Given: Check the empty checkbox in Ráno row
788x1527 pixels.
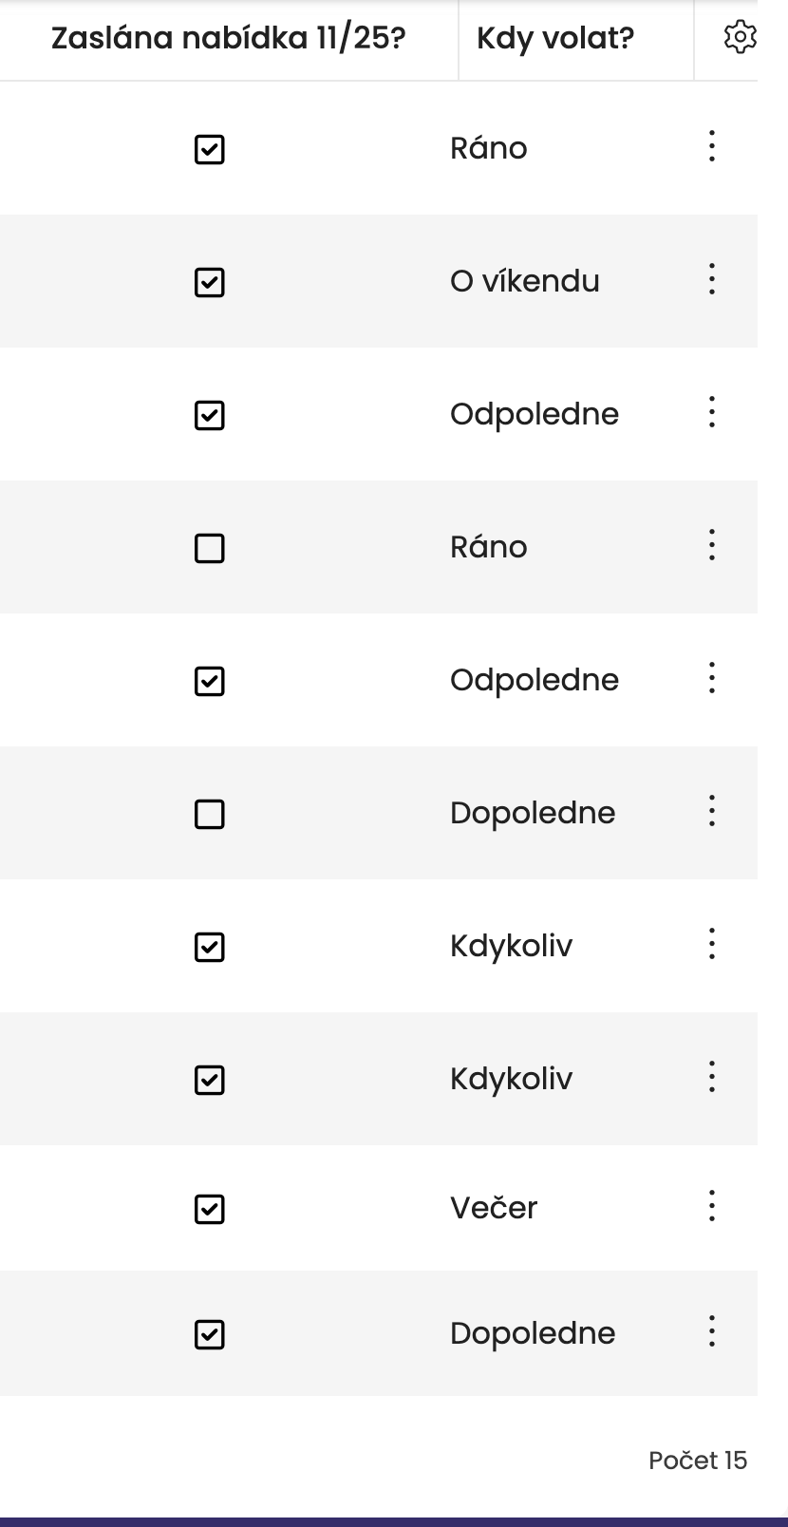Looking at the screenshot, I should (209, 548).
